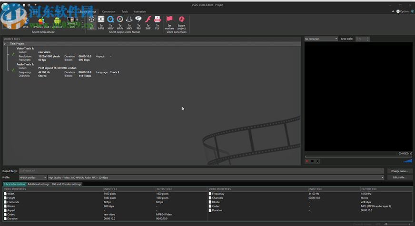Click the preview seek bar

coord(358,157)
